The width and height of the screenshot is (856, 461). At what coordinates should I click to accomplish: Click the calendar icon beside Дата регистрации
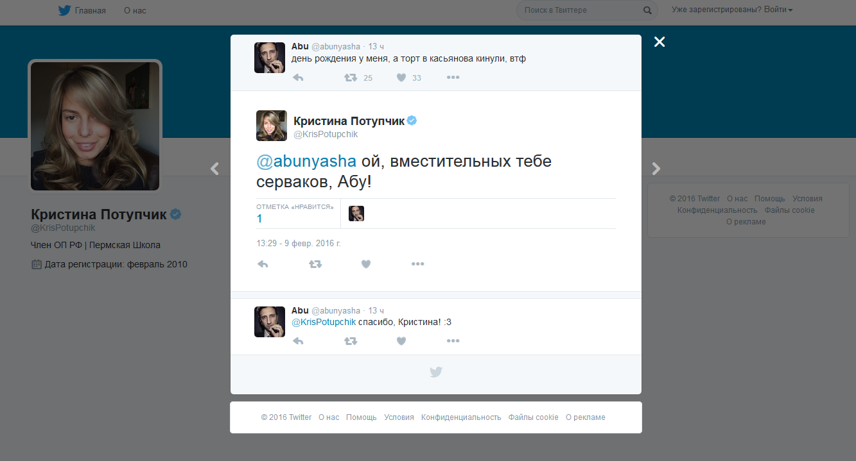[x=37, y=264]
